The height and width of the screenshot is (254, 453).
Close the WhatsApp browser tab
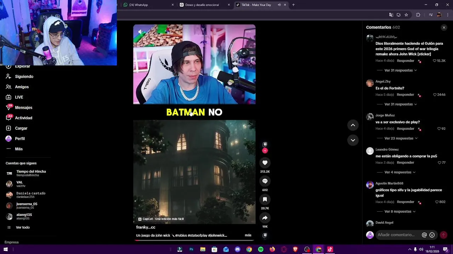(x=173, y=5)
